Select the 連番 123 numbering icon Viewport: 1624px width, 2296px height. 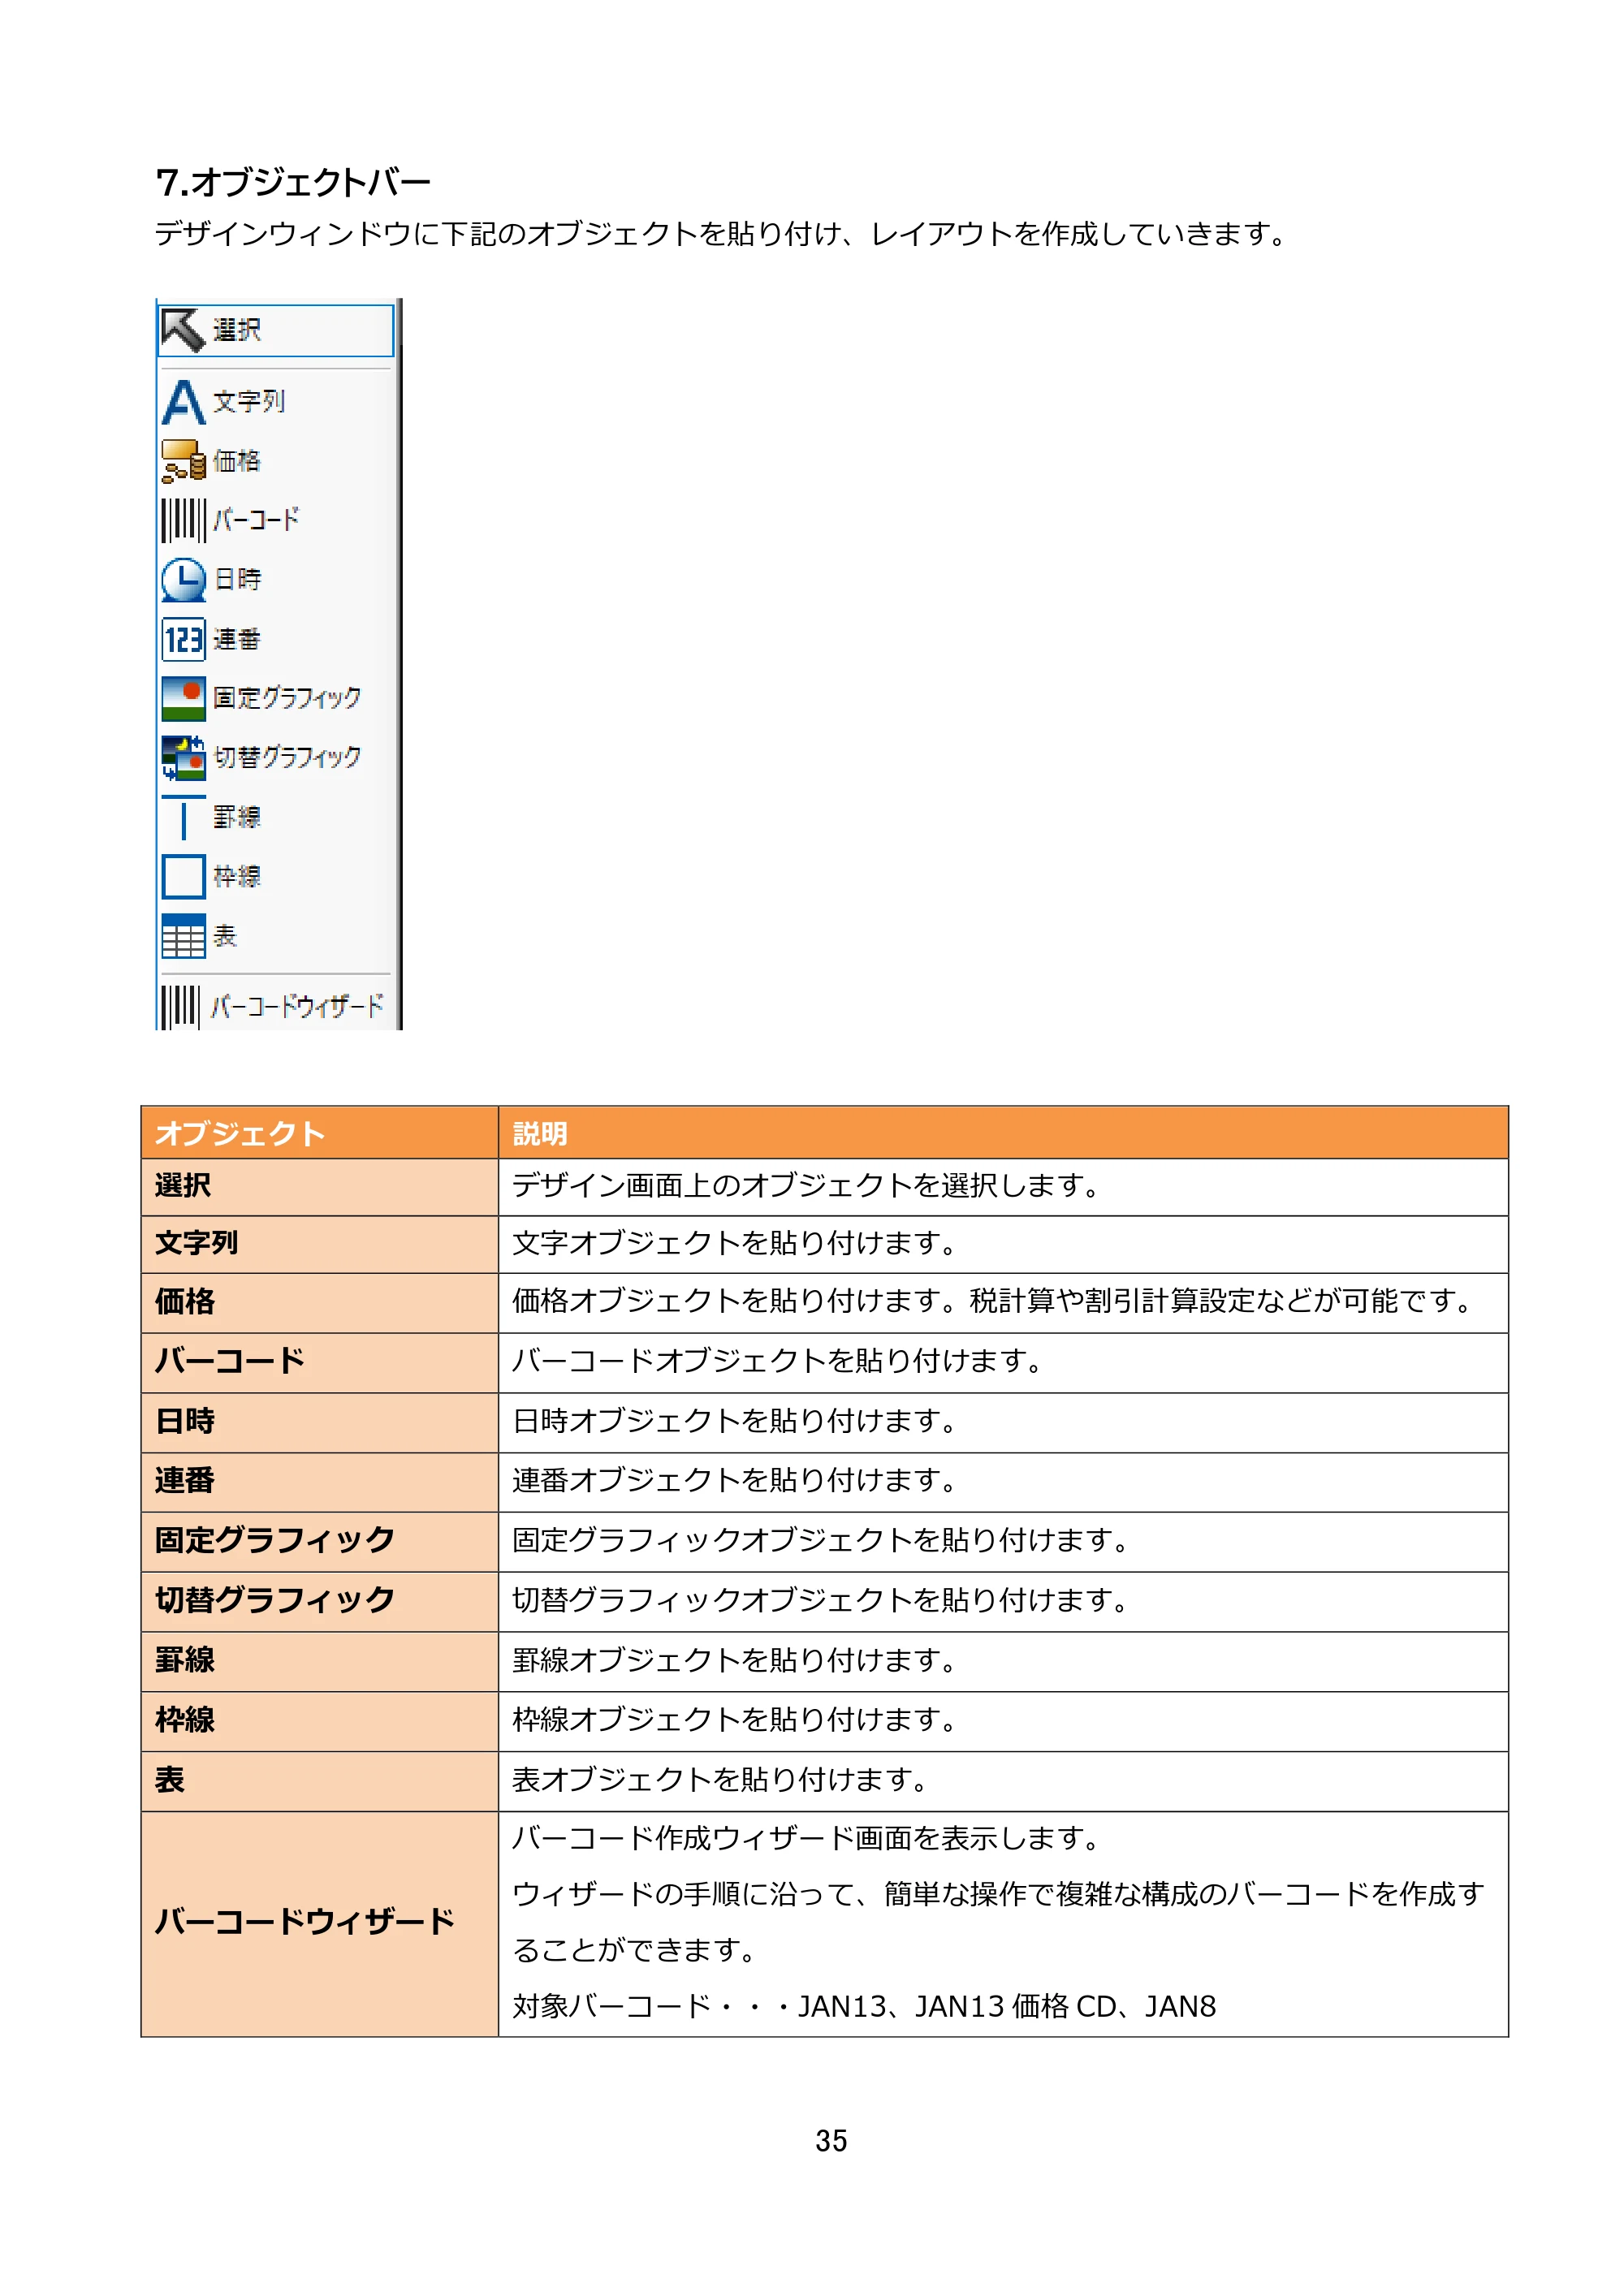(183, 639)
